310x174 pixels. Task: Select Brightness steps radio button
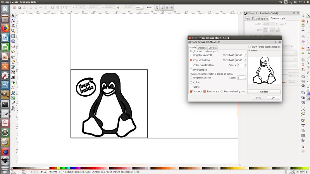(x=191, y=78)
